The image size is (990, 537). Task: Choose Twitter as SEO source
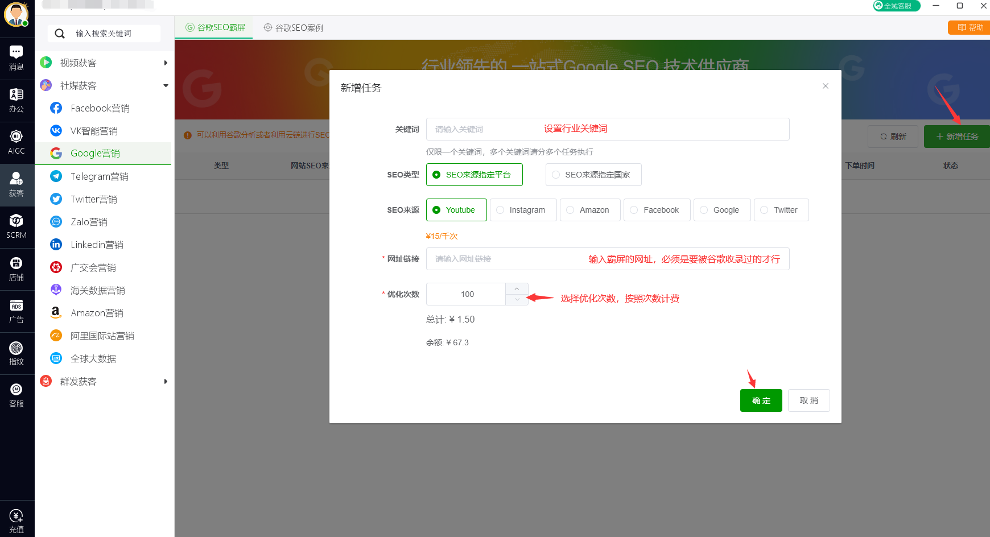(781, 210)
